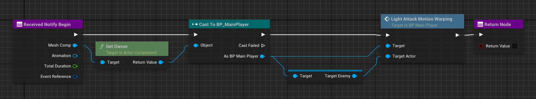This screenshot has width=536, height=99.
Task: Click the Target input pin next to Target Enemy
Action: [x=295, y=76]
